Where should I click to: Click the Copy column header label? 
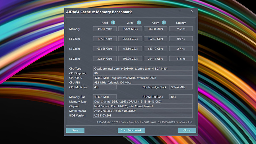(155, 23)
